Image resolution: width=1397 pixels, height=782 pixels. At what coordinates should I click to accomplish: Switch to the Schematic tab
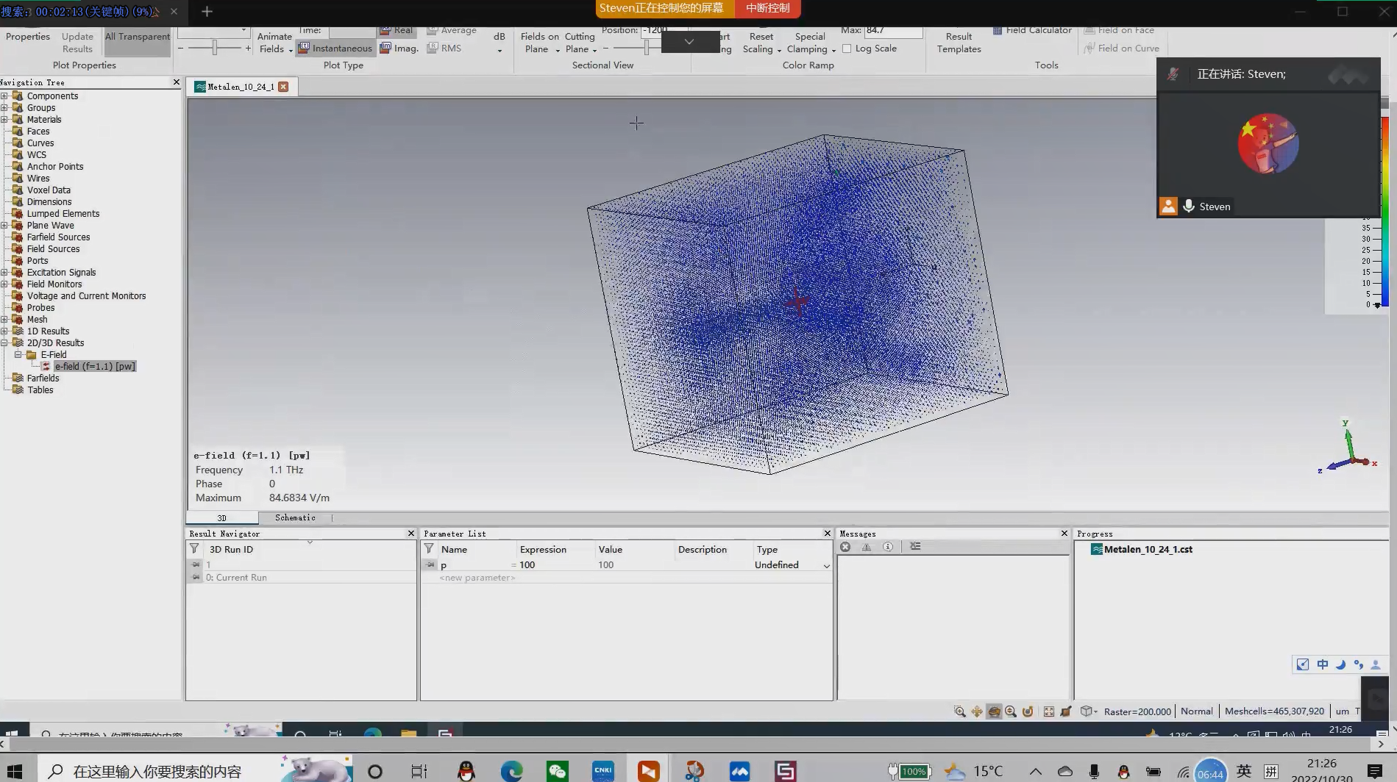coord(295,518)
